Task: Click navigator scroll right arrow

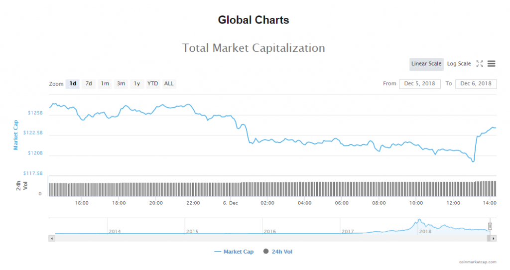Action: [x=494, y=239]
